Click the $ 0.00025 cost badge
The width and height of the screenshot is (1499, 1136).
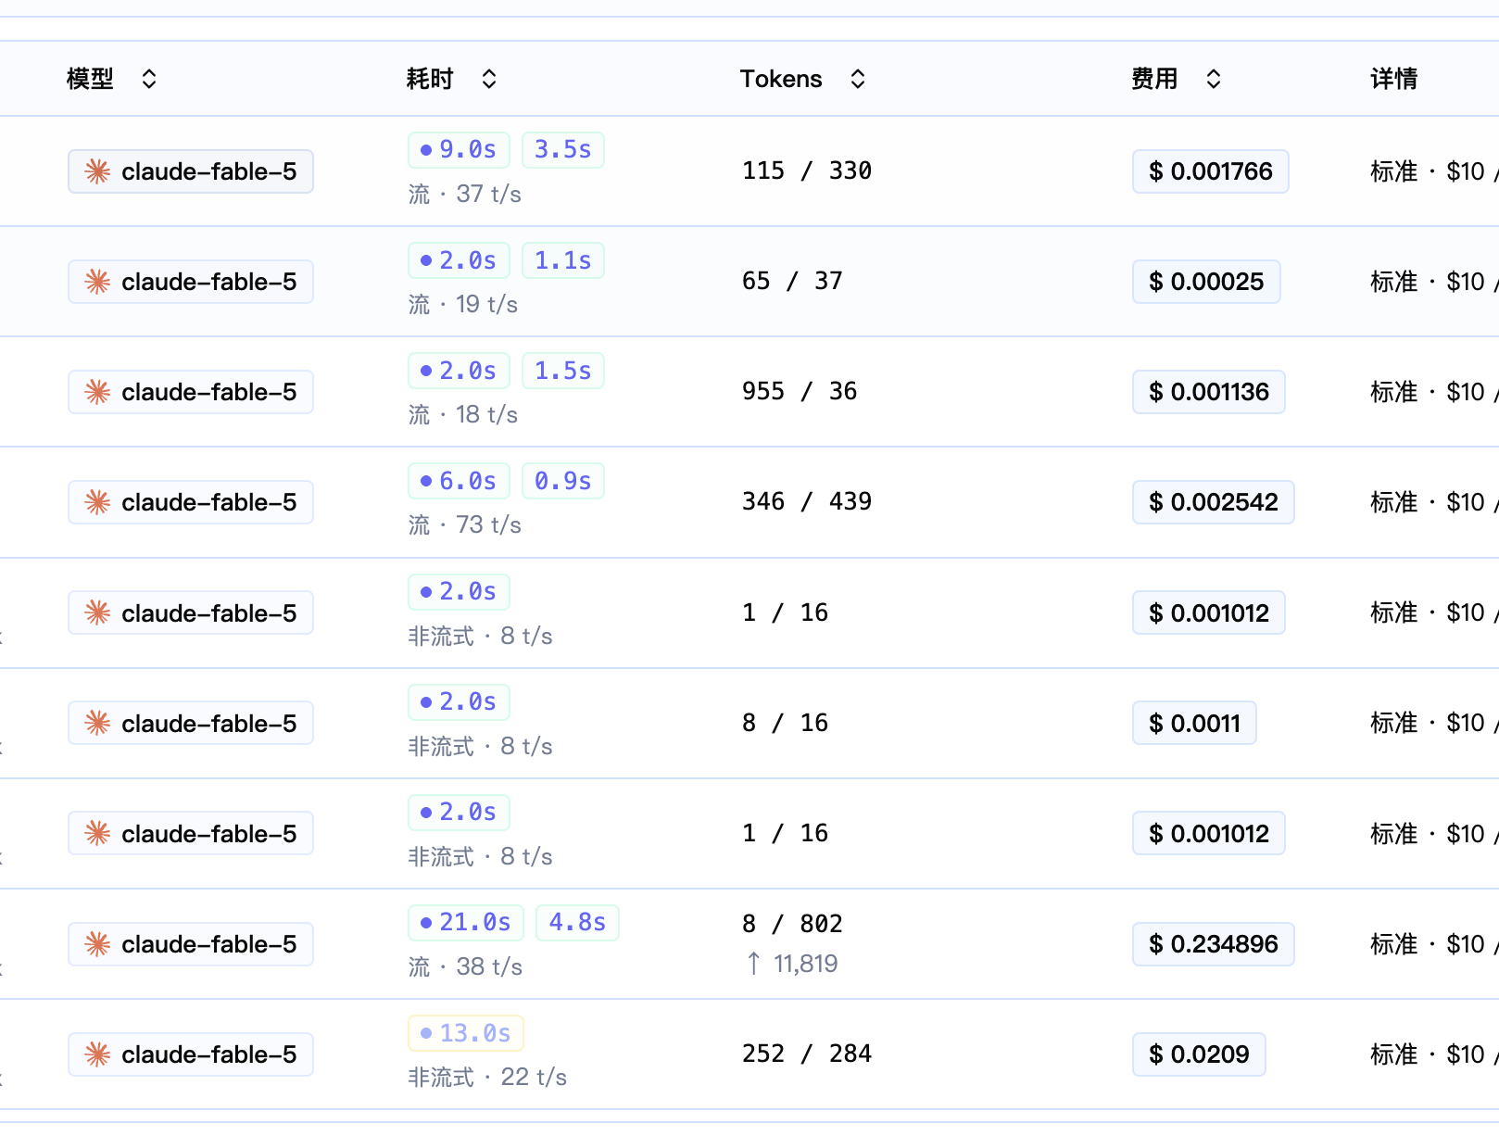click(x=1206, y=282)
